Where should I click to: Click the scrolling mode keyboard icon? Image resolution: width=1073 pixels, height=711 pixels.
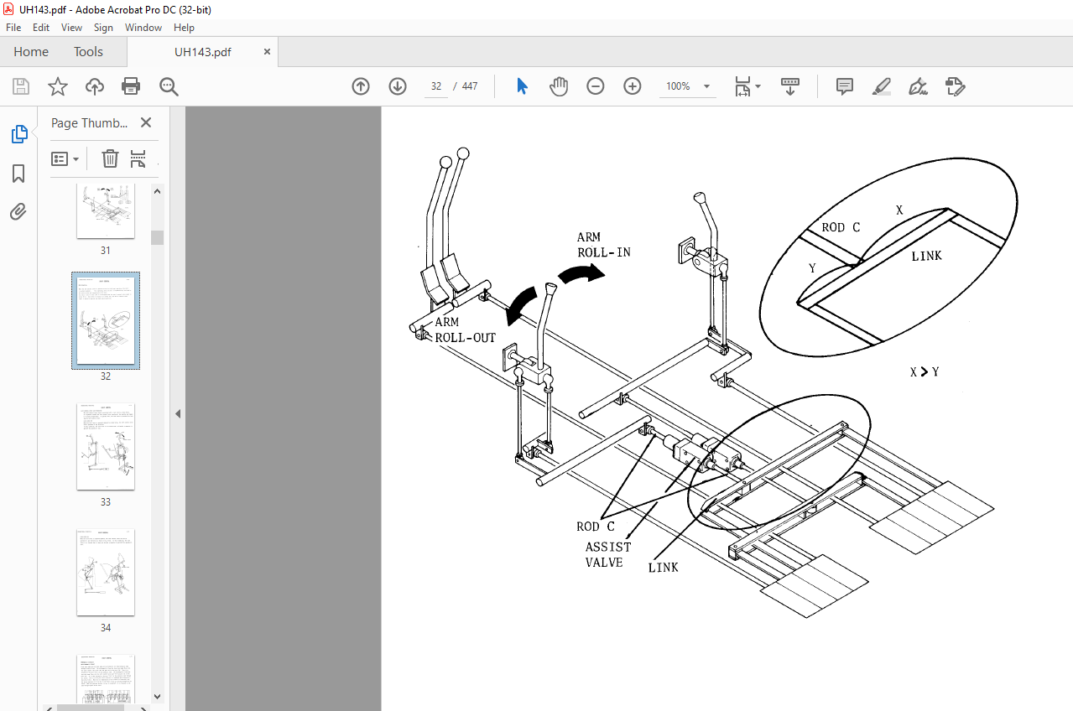(x=790, y=86)
